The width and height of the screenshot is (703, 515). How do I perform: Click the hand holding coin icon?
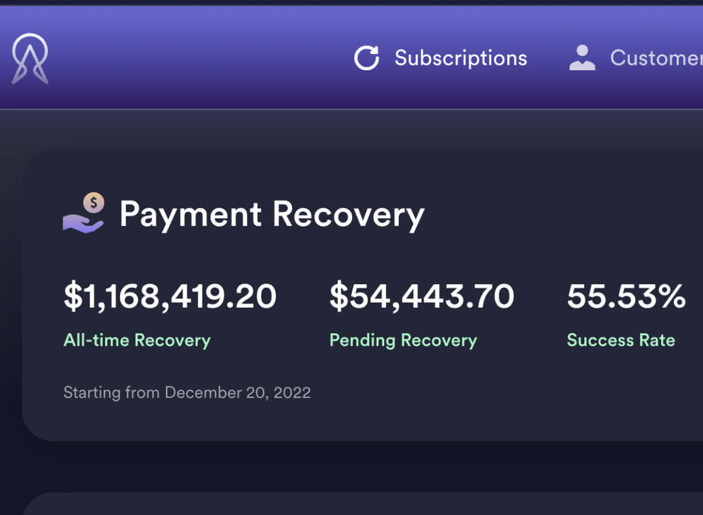84,213
